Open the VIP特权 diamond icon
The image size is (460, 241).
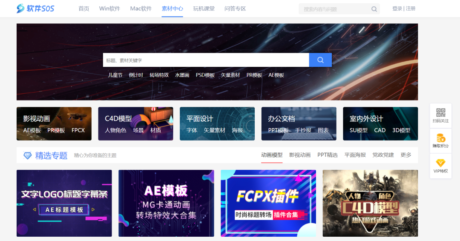click(x=440, y=163)
